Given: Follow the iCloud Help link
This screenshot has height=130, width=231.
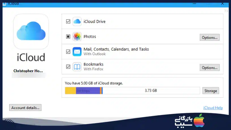Looking at the screenshot, I should 213,108.
